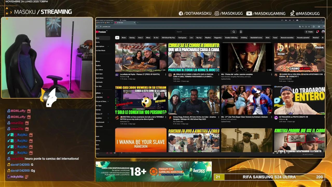Open the YouTube /MASOKUGAMING overlay link
Screen dimensions: 332x187
pos(266,14)
